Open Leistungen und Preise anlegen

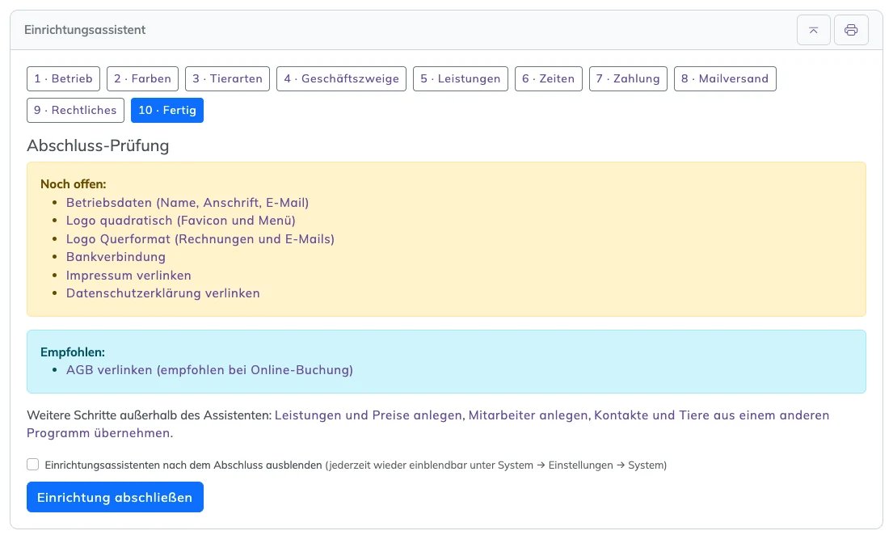point(368,415)
